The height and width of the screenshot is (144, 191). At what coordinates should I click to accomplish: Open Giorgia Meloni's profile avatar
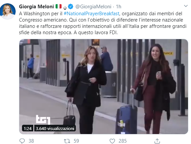pos(8,11)
